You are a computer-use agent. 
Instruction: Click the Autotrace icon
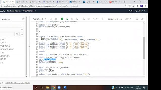(x=77, y=19)
